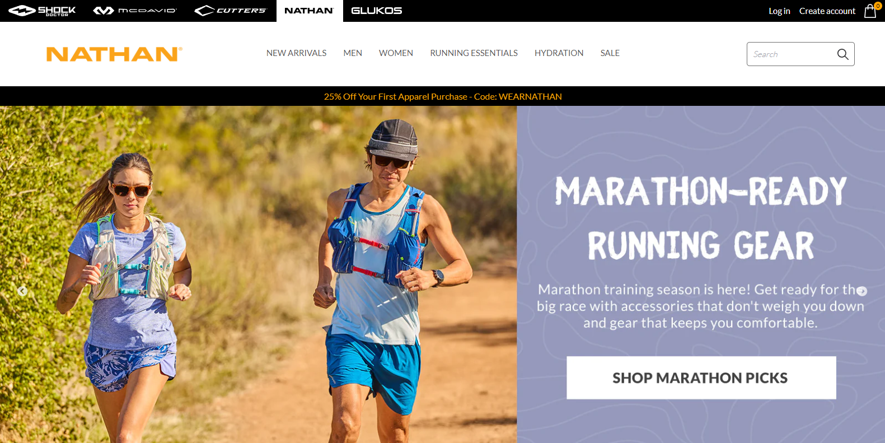Image resolution: width=885 pixels, height=443 pixels.
Task: Advance to next carousel slide arrow
Action: [862, 291]
